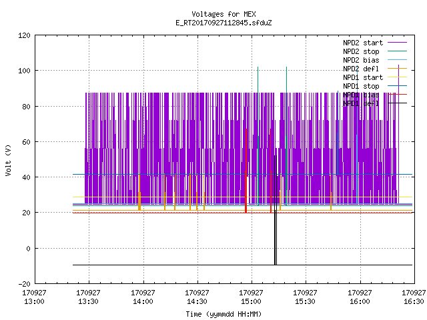The image size is (427, 320).
Task: Click the green NPD2 stop legend line sample
Action: [x=398, y=51]
